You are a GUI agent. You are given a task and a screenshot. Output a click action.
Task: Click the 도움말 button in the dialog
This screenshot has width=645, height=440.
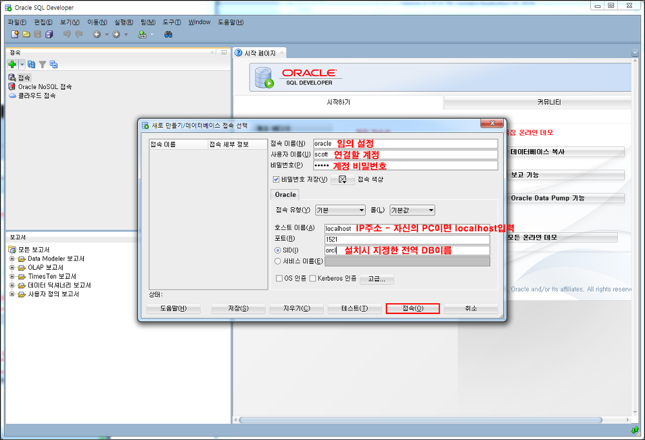[x=173, y=308]
